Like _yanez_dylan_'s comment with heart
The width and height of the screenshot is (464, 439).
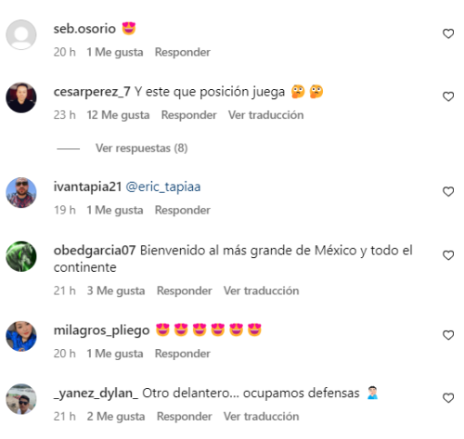pos(448,398)
